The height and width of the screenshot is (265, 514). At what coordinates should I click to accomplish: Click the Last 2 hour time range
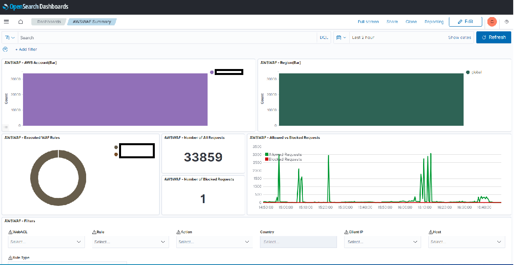[x=363, y=38]
